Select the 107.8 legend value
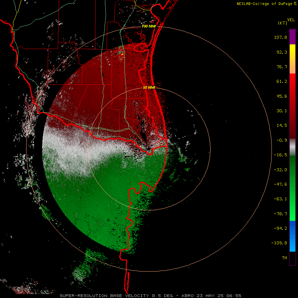 click(x=280, y=37)
